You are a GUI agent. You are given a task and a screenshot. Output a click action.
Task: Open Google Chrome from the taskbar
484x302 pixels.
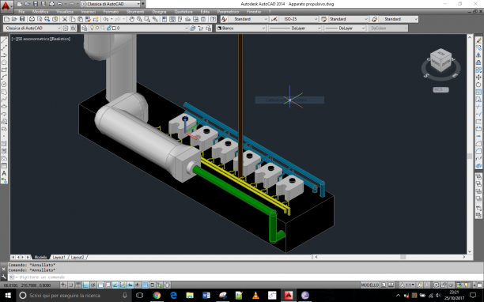(x=157, y=296)
